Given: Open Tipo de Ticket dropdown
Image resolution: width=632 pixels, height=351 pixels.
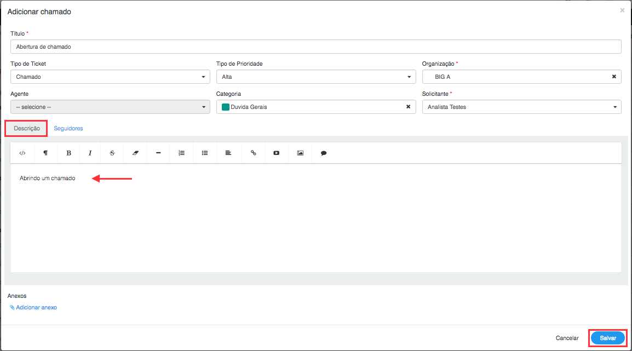Looking at the screenshot, I should (x=110, y=77).
